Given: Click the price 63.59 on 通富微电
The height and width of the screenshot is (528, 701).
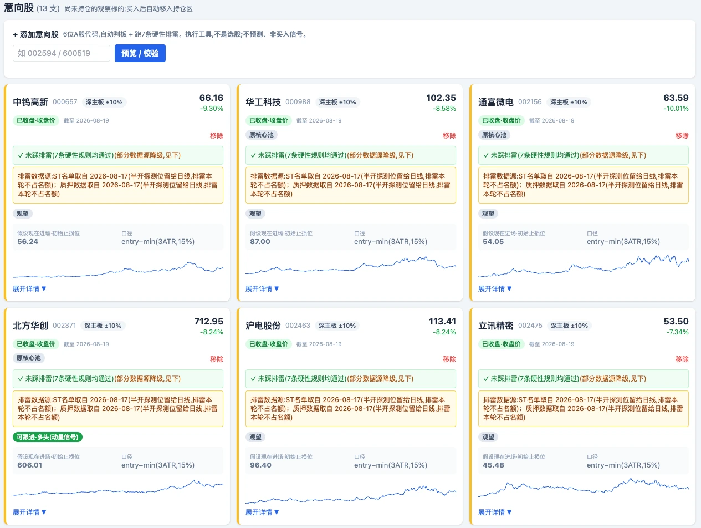Looking at the screenshot, I should [x=676, y=98].
